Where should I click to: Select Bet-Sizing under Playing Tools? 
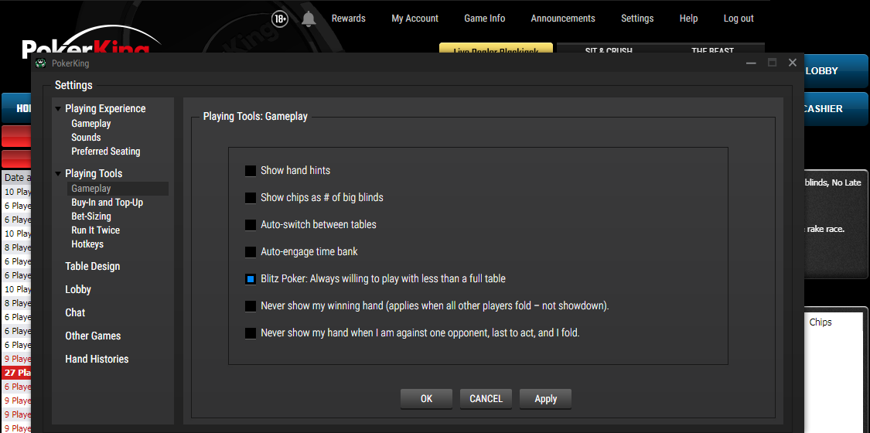pyautogui.click(x=91, y=216)
